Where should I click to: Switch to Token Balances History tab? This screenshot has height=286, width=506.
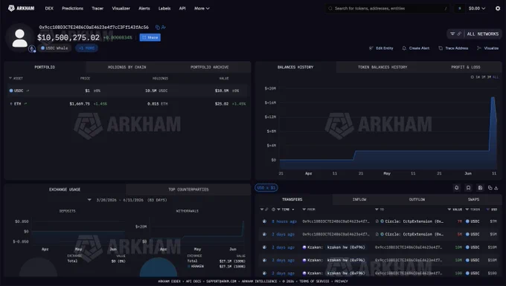click(x=382, y=68)
